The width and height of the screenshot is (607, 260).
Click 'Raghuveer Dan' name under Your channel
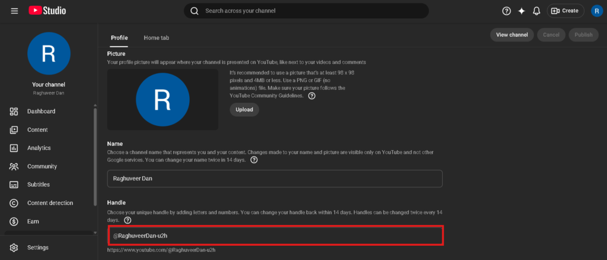49,93
